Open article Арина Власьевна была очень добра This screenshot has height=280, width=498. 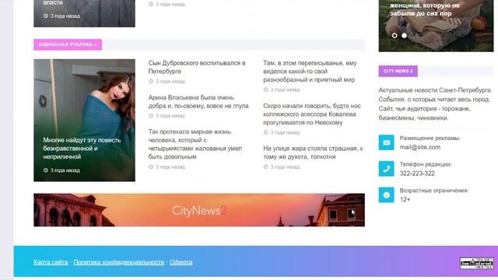coord(198,102)
